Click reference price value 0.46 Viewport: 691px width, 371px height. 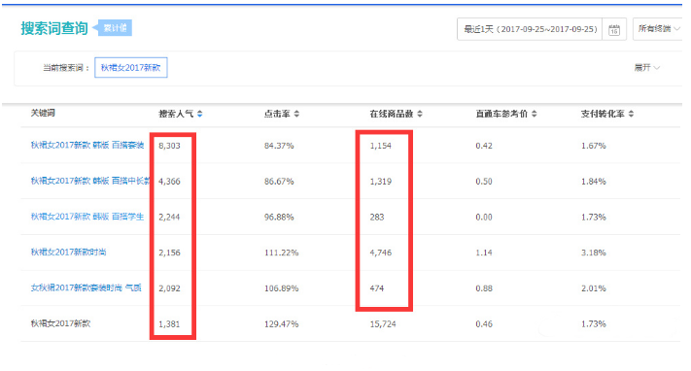484,323
